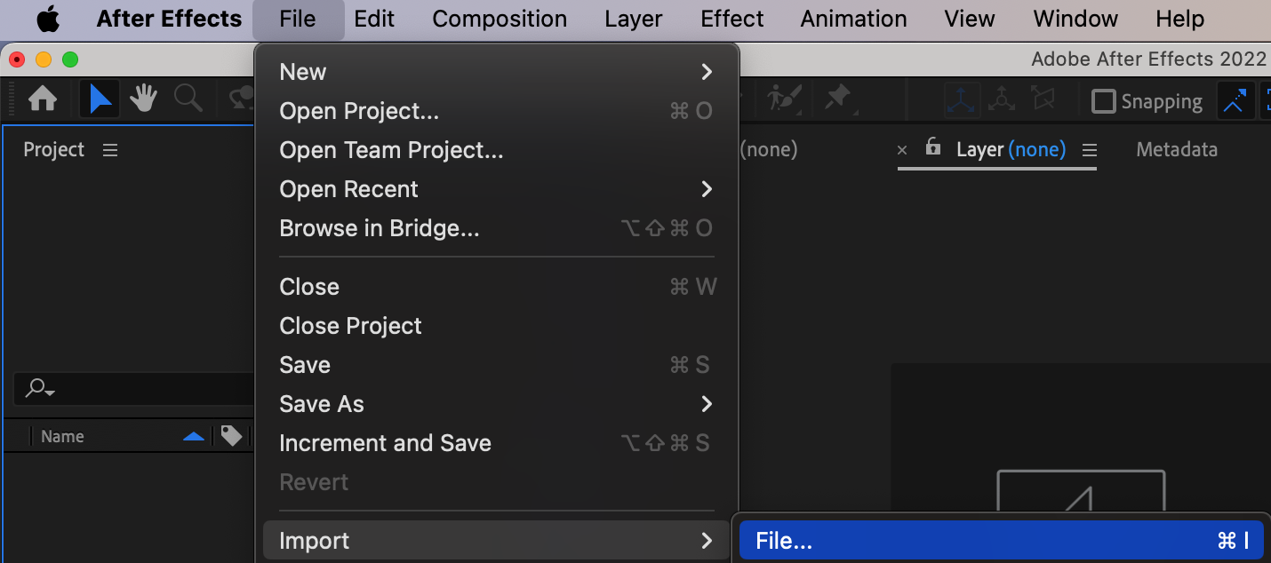This screenshot has width=1271, height=563.
Task: Select the Puppet Pin tool
Action: (x=838, y=99)
